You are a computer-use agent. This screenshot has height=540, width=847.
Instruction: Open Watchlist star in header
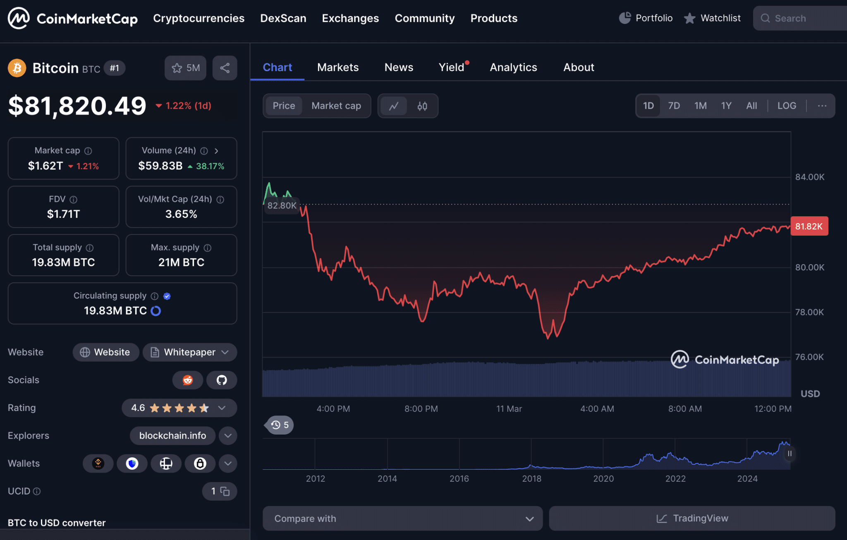(x=689, y=18)
